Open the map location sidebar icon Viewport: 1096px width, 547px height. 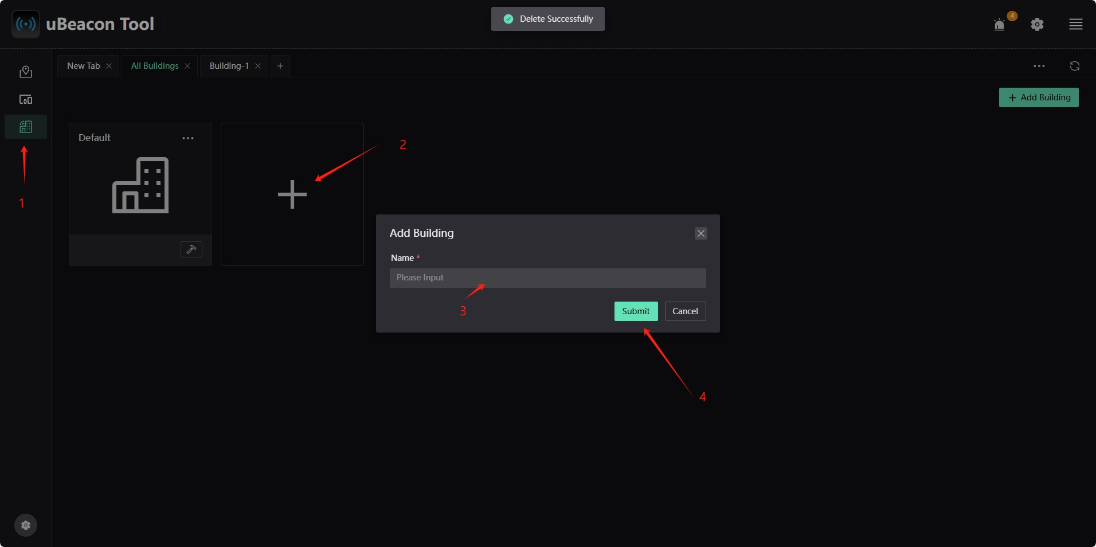(x=26, y=72)
